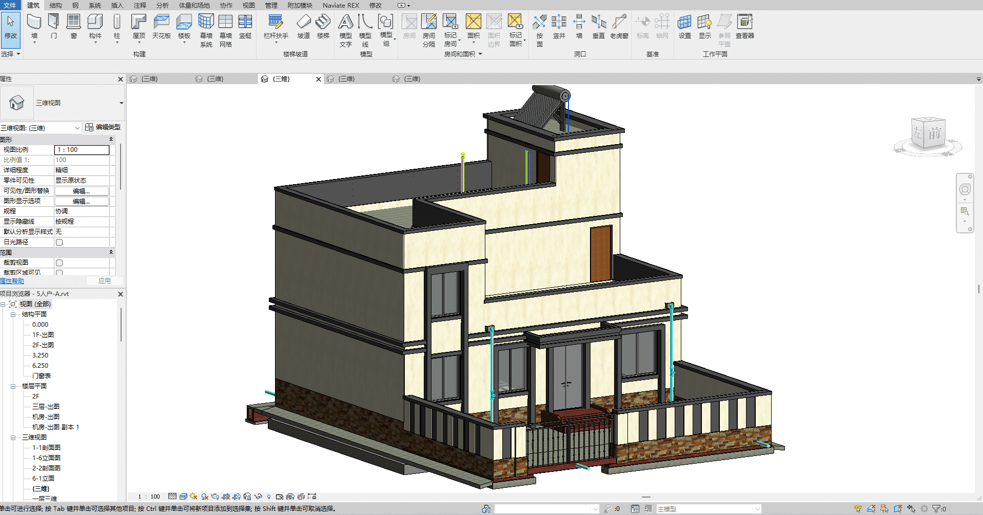
Task: Open the Massing and Site (体量和场地) ribbon tab
Action: point(194,5)
